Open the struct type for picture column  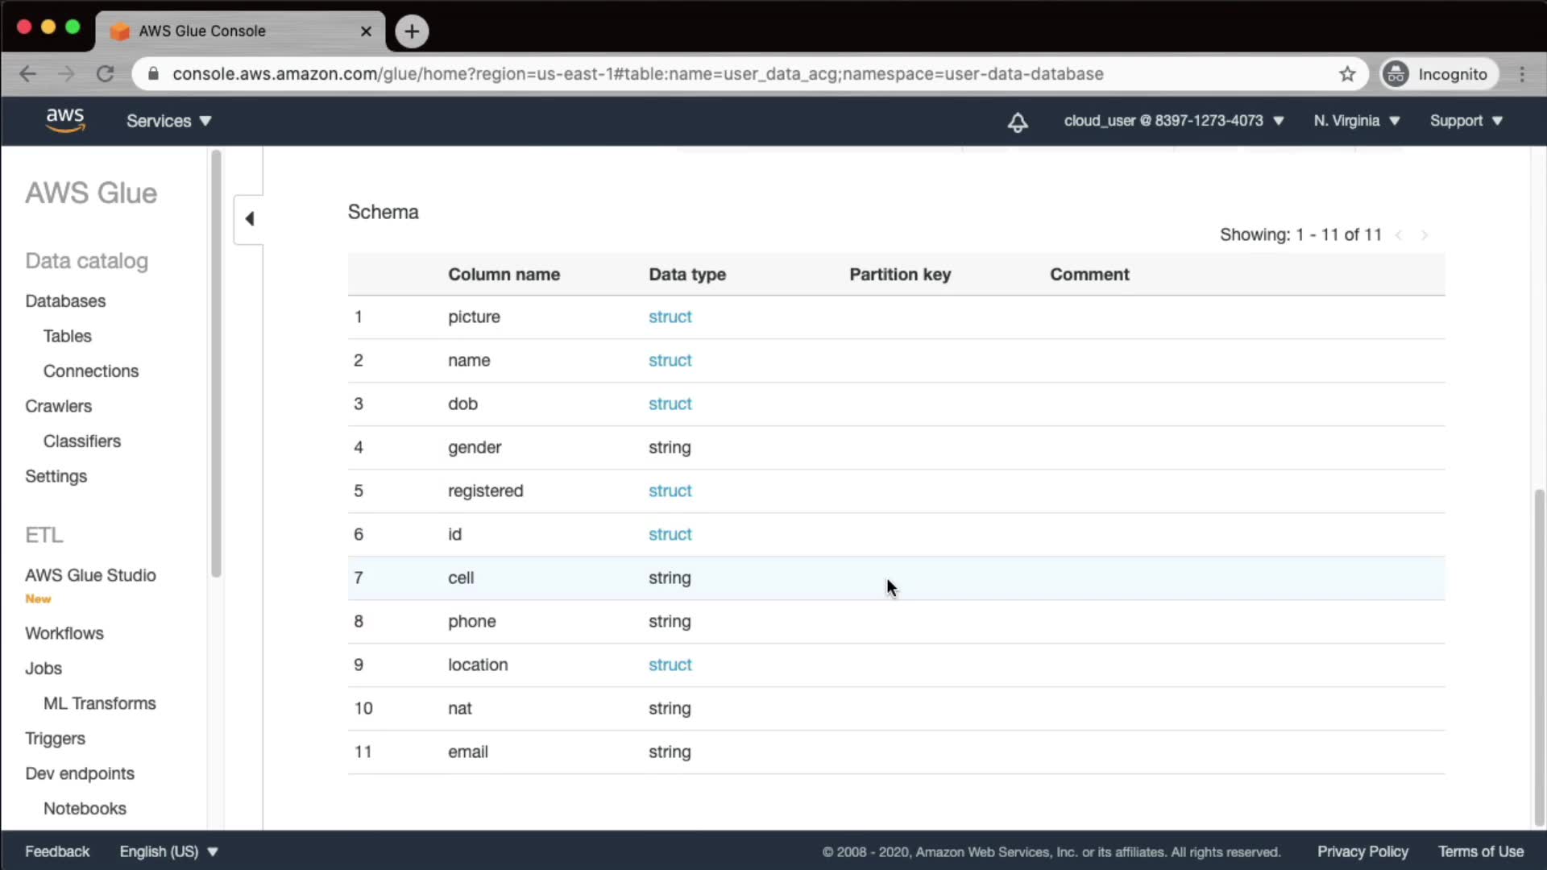coord(670,317)
